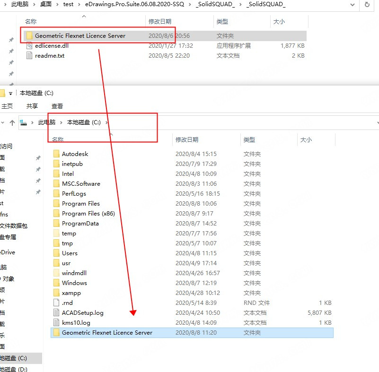
Task: Select the inetpub folder
Action: pyautogui.click(x=193, y=164)
